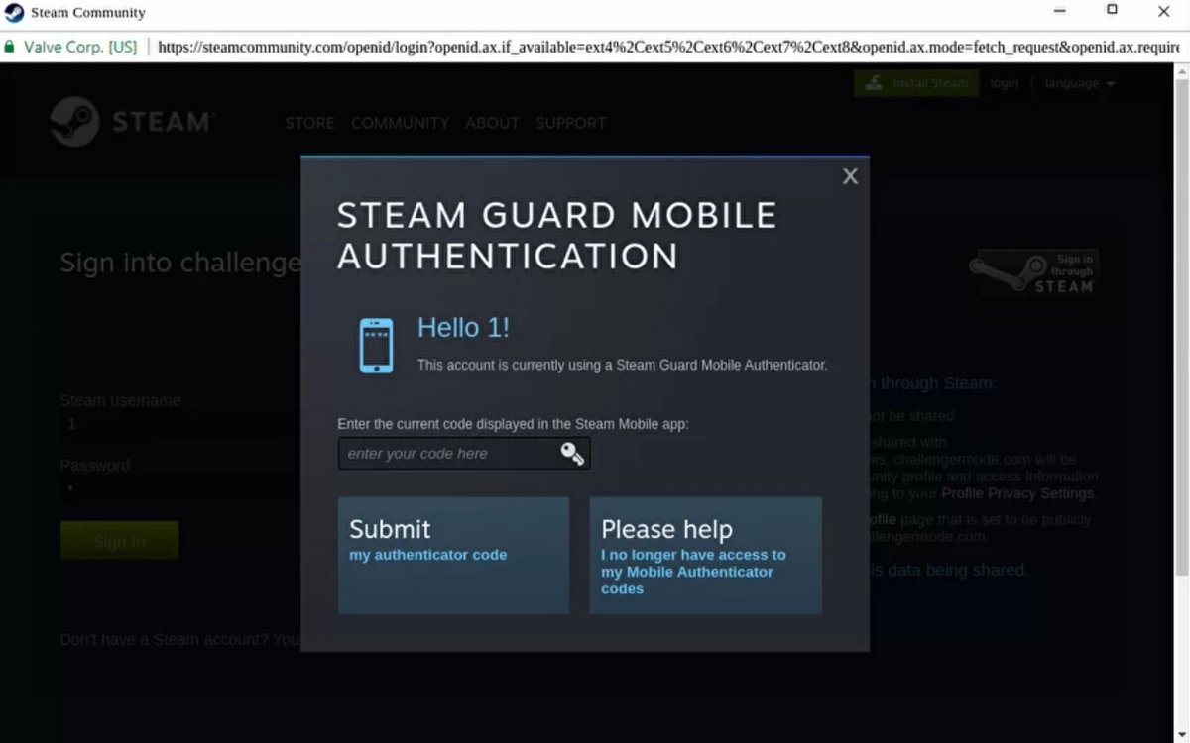Viewport: 1190px width, 743px height.
Task: Click the login link in header
Action: (1004, 83)
